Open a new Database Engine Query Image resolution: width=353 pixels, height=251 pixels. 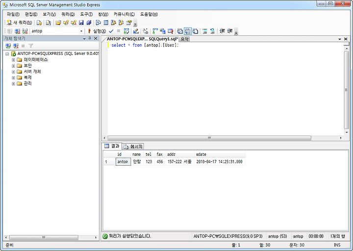[39, 23]
